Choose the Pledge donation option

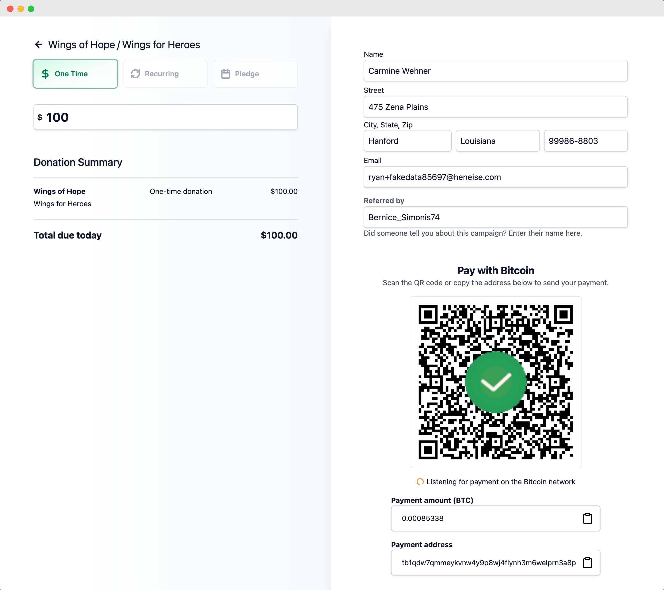(x=255, y=74)
